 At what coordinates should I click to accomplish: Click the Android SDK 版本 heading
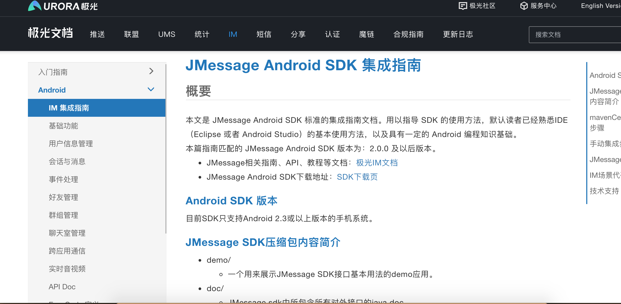(231, 201)
